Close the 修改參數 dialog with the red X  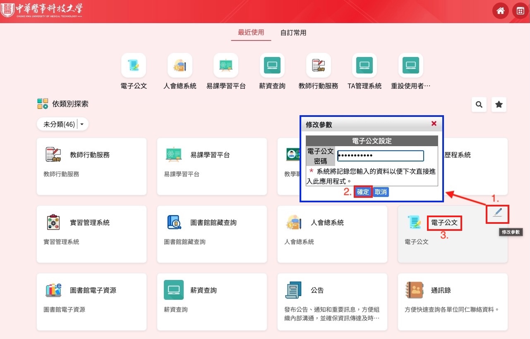[x=434, y=123]
